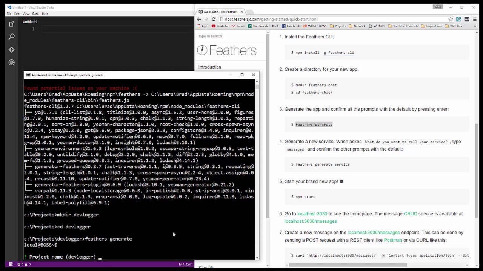Show more bookmarks with the overflow chevron

pyautogui.click(x=475, y=26)
